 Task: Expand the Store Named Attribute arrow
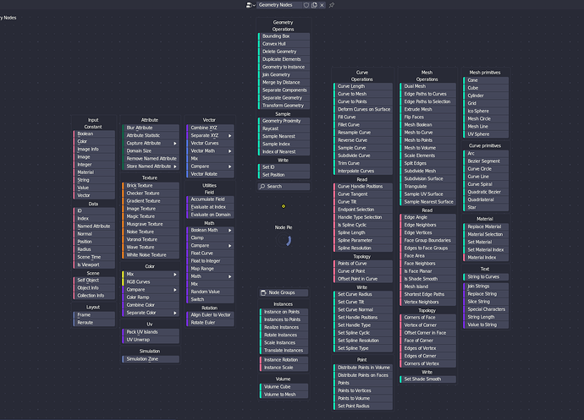pyautogui.click(x=175, y=166)
